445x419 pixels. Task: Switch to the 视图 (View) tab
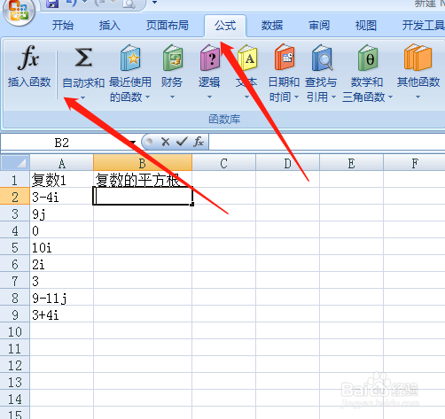(366, 26)
